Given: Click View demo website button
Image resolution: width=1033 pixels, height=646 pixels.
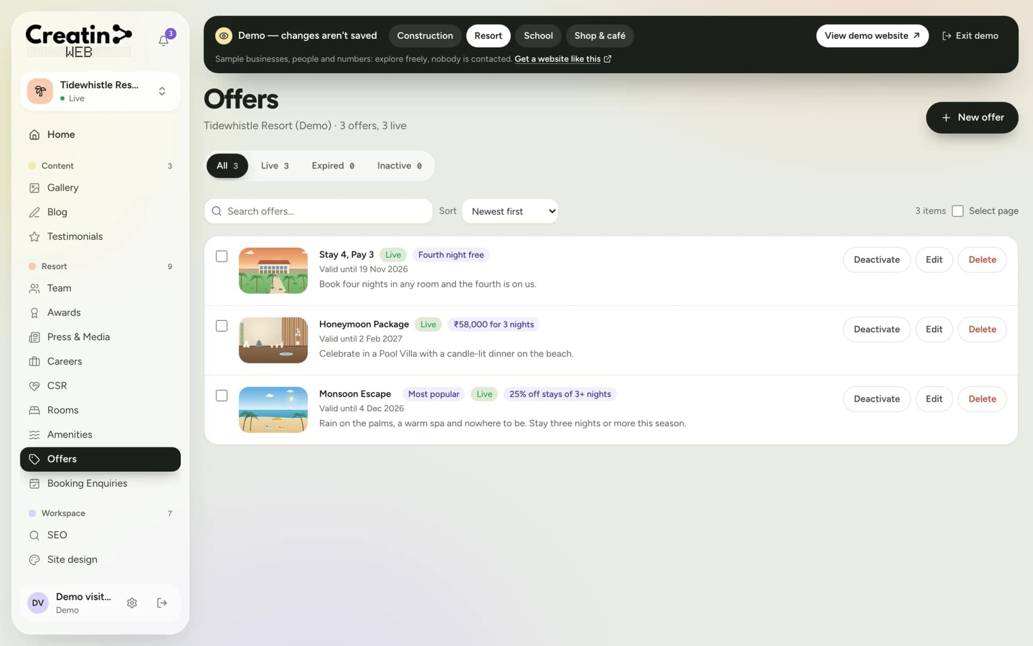Looking at the screenshot, I should (x=872, y=36).
